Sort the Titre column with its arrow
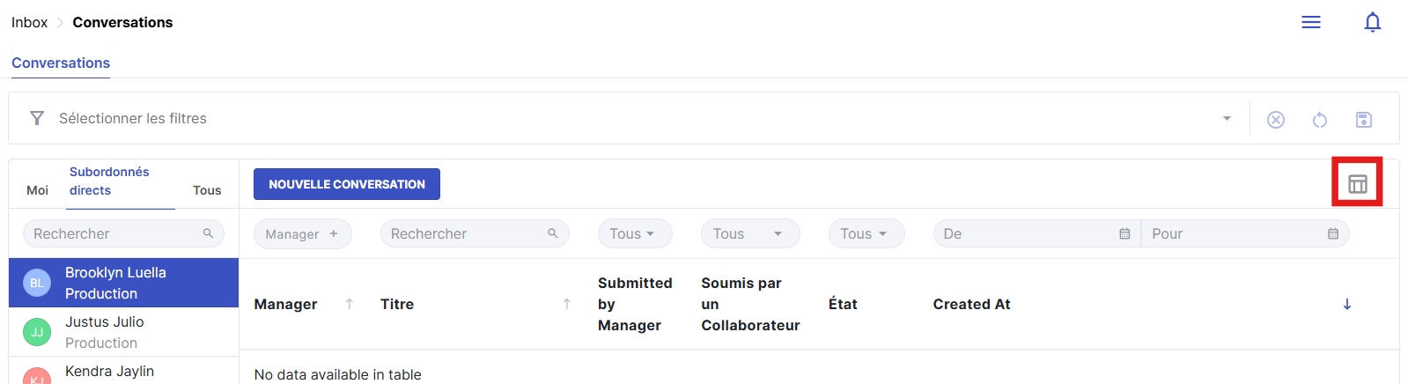Image resolution: width=1408 pixels, height=384 pixels. pyautogui.click(x=567, y=305)
